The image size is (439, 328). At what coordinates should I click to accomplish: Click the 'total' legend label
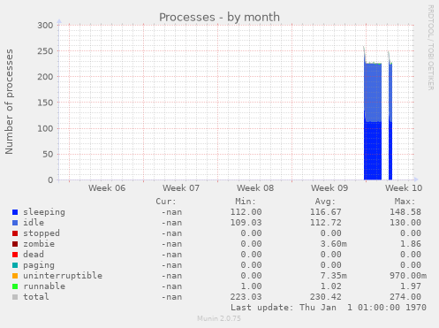pos(36,297)
